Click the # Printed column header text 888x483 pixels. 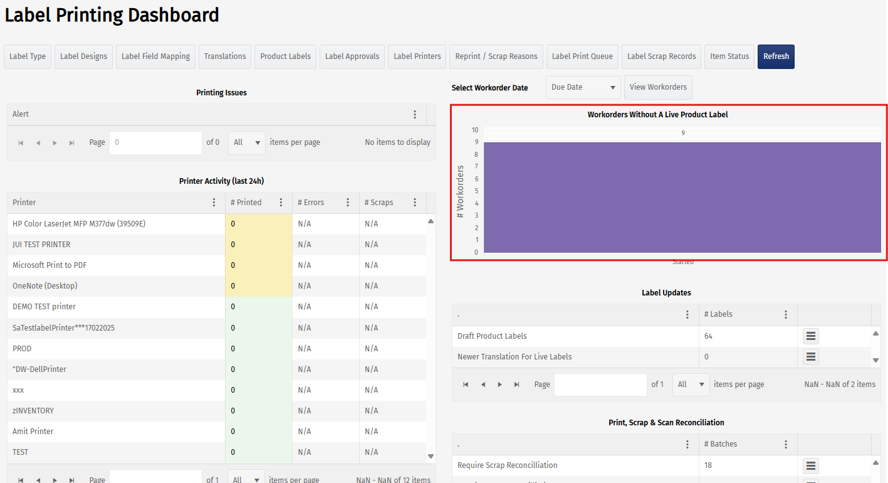coord(246,203)
